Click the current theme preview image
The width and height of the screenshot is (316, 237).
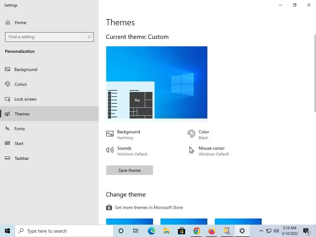tap(156, 82)
